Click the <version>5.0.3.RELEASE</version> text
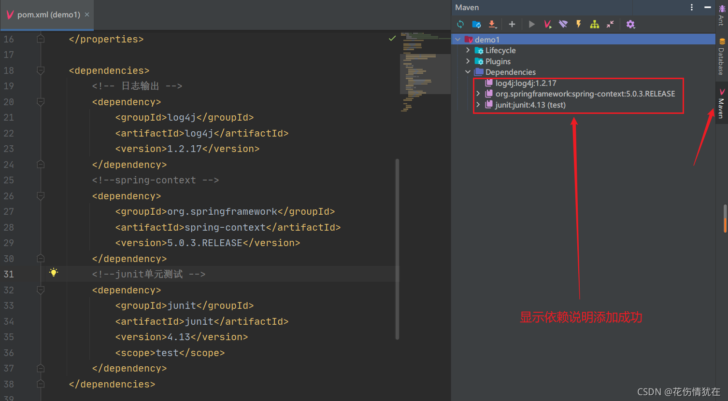The width and height of the screenshot is (728, 401). click(208, 243)
